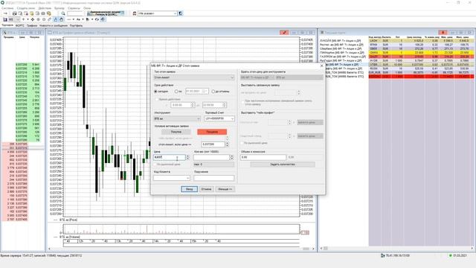Click the icon right of the 'Не указан' dropdown
The height and width of the screenshot is (268, 476).
pyautogui.click(x=181, y=13)
